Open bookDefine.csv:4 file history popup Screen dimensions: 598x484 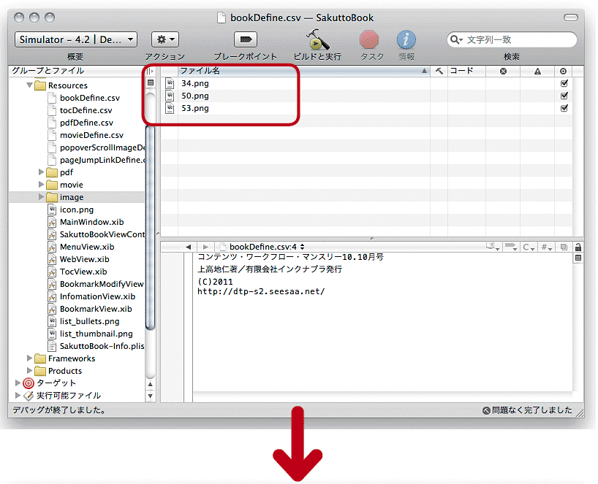pyautogui.click(x=262, y=247)
